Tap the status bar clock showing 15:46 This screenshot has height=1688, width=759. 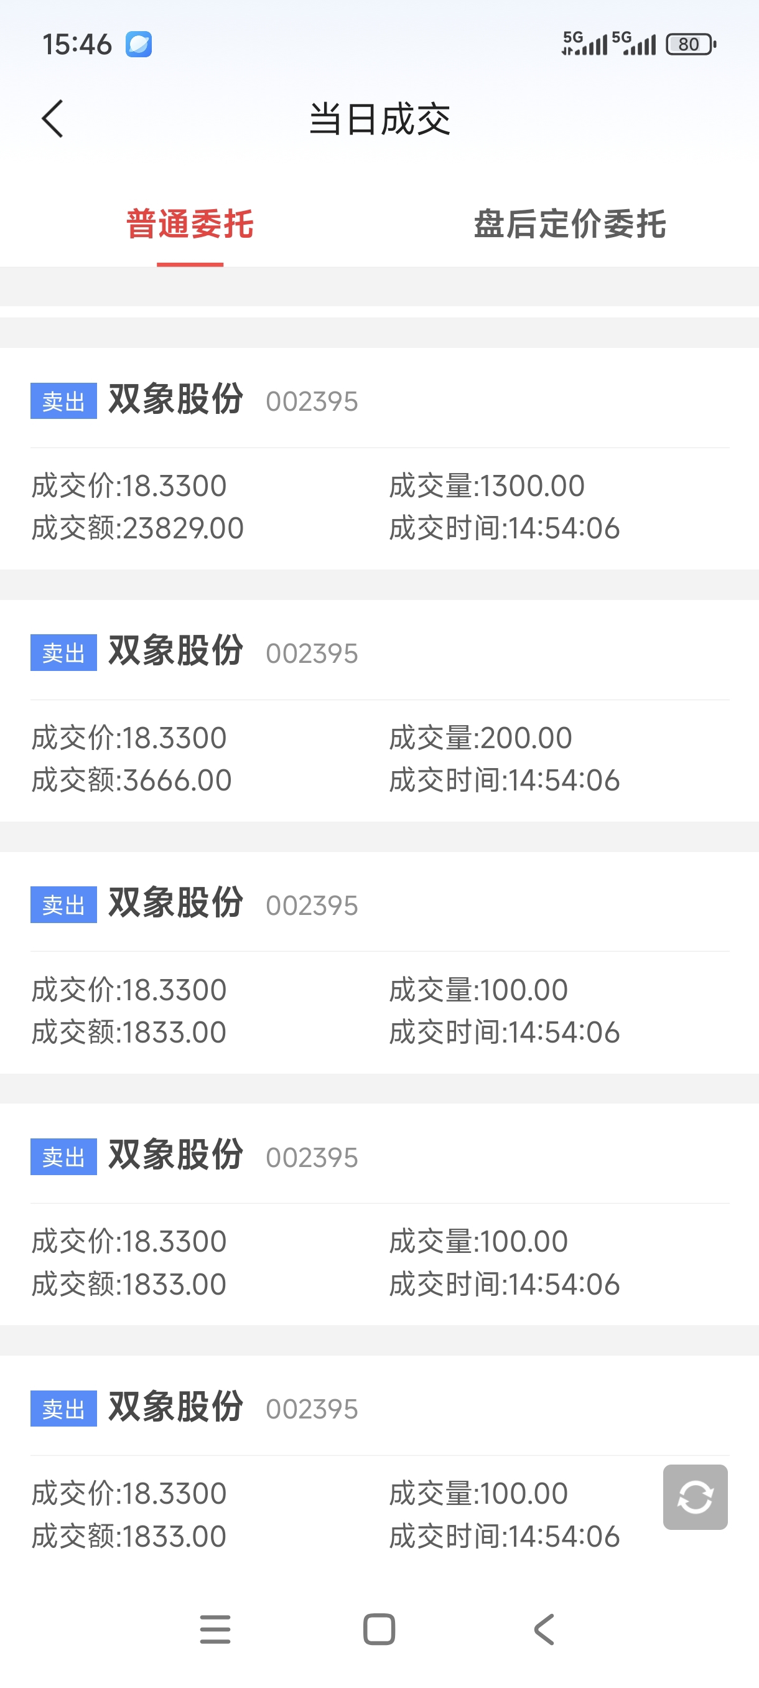click(77, 45)
